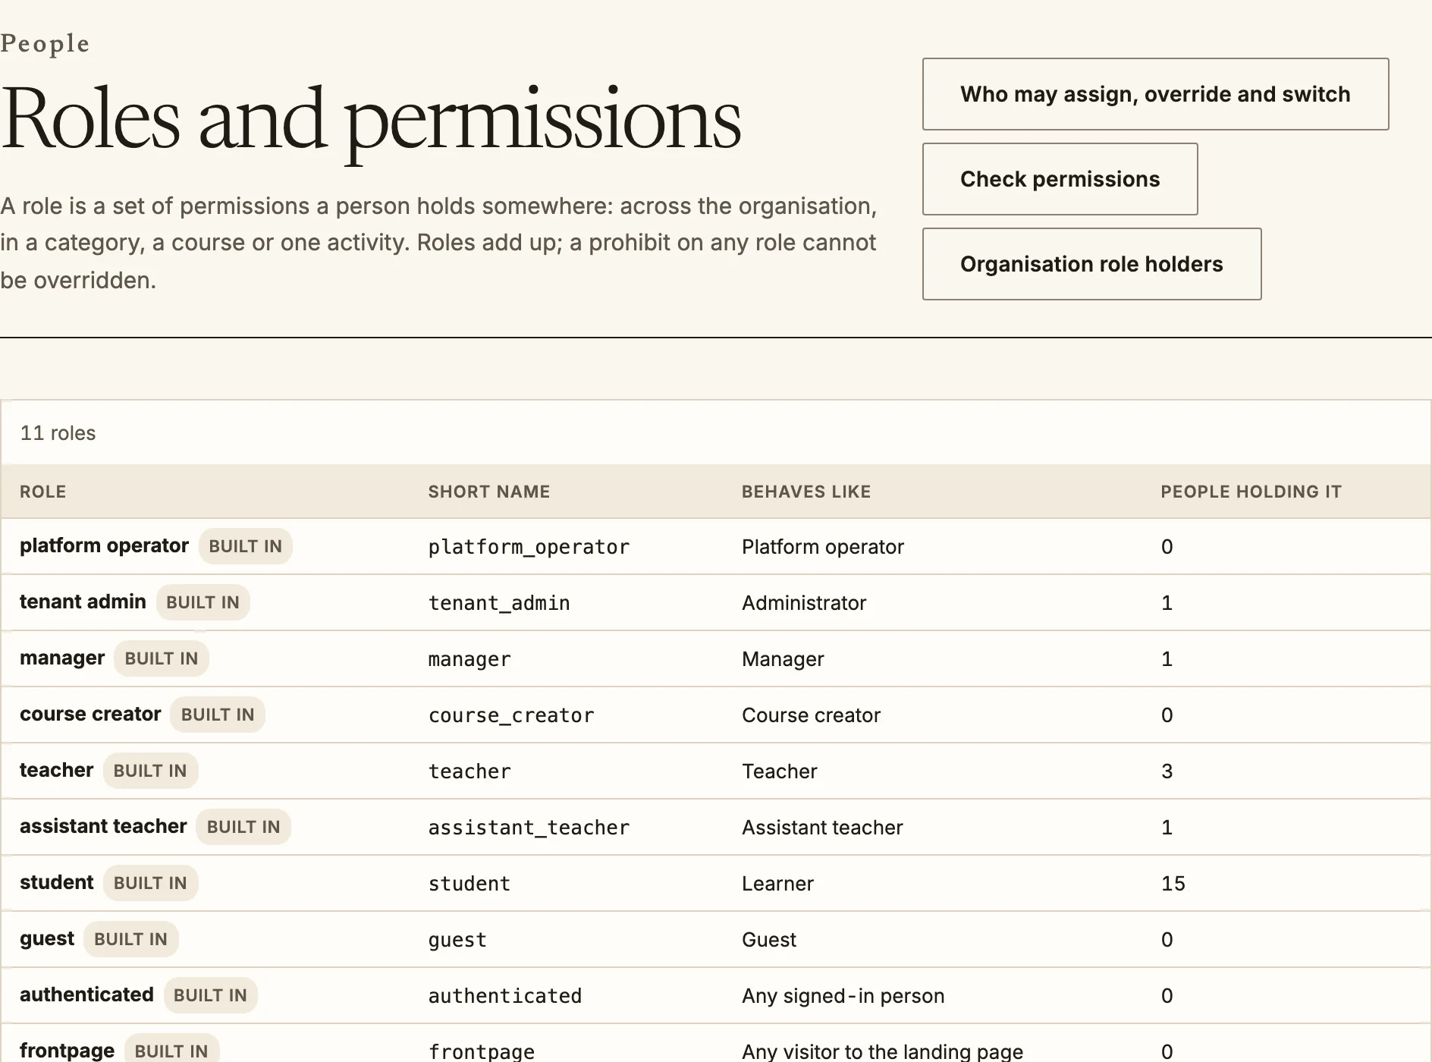Screen dimensions: 1432x1062
Task: Click the BUILT IN badge beside guest
Action: 130,939
